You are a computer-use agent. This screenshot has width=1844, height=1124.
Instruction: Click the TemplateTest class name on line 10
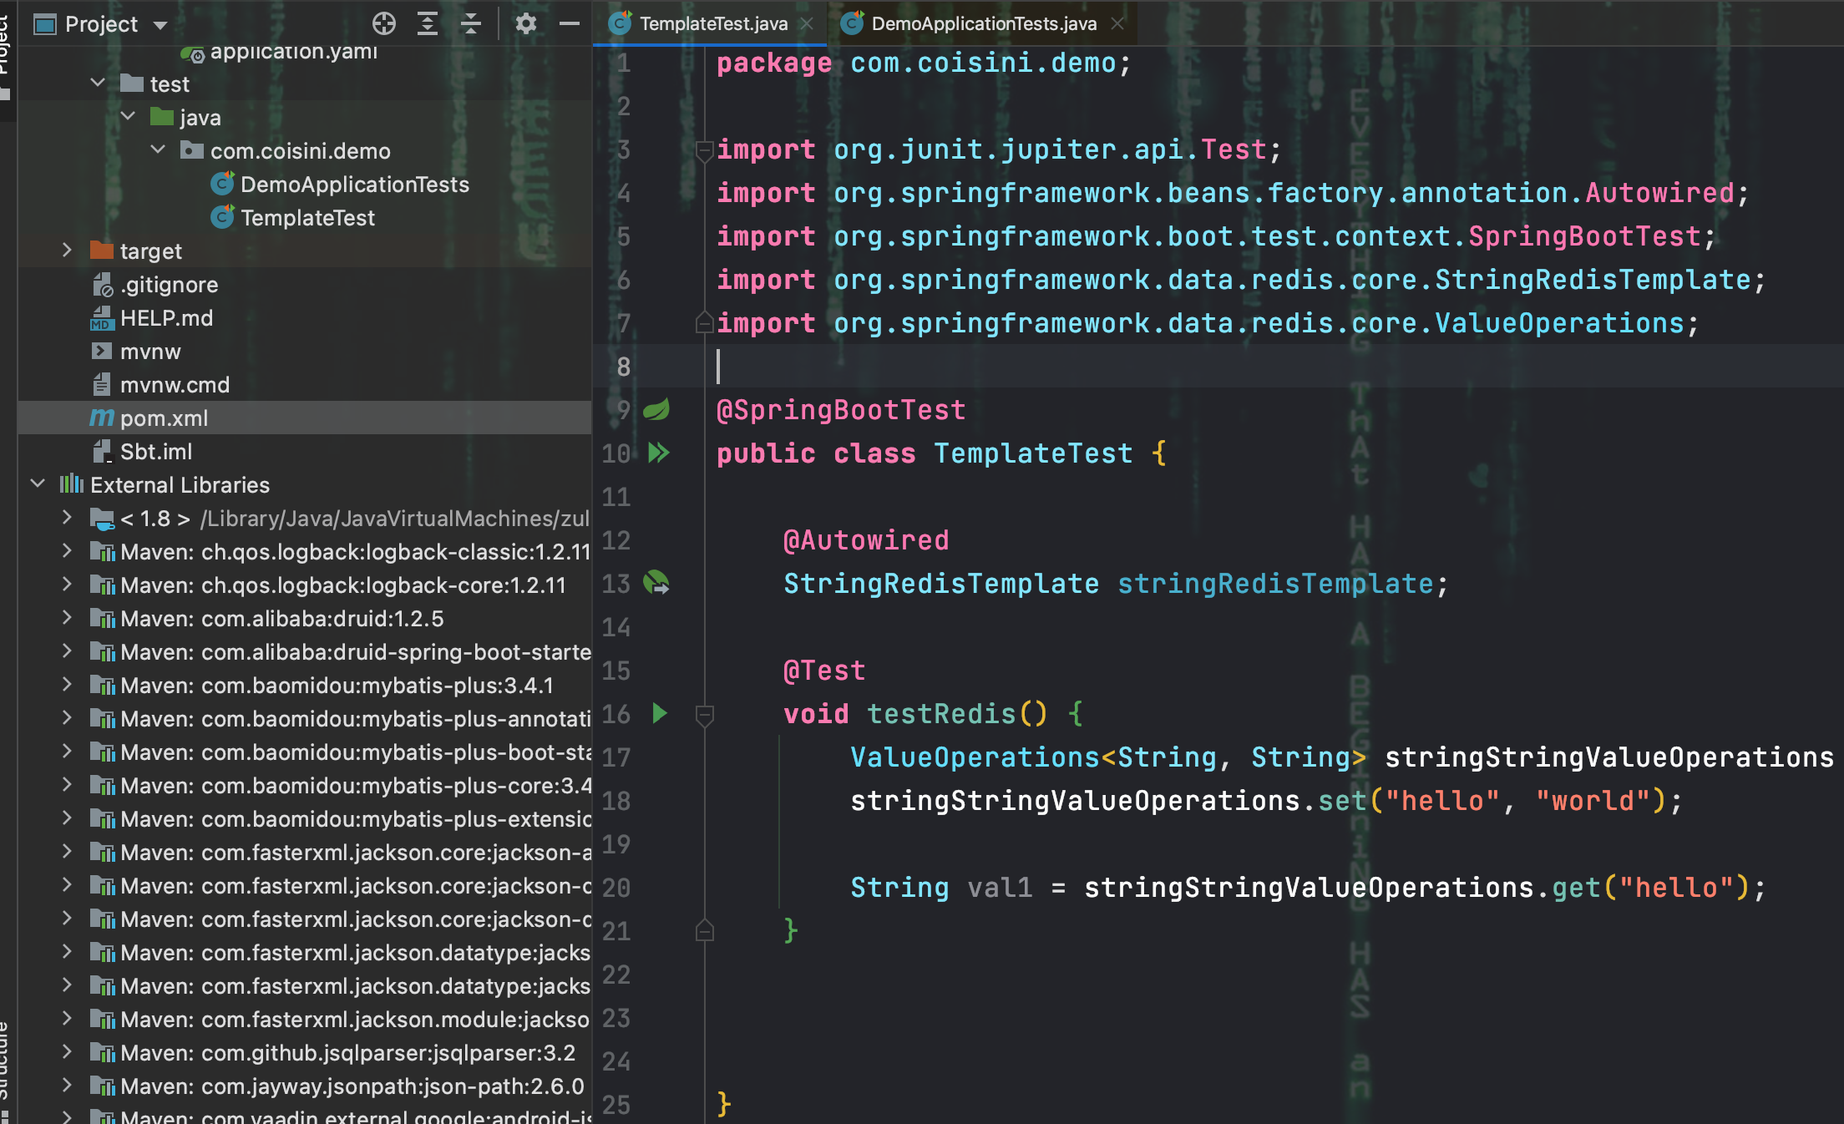[1033, 453]
